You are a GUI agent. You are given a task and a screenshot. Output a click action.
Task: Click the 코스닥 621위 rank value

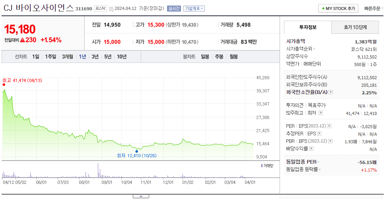click(364, 49)
